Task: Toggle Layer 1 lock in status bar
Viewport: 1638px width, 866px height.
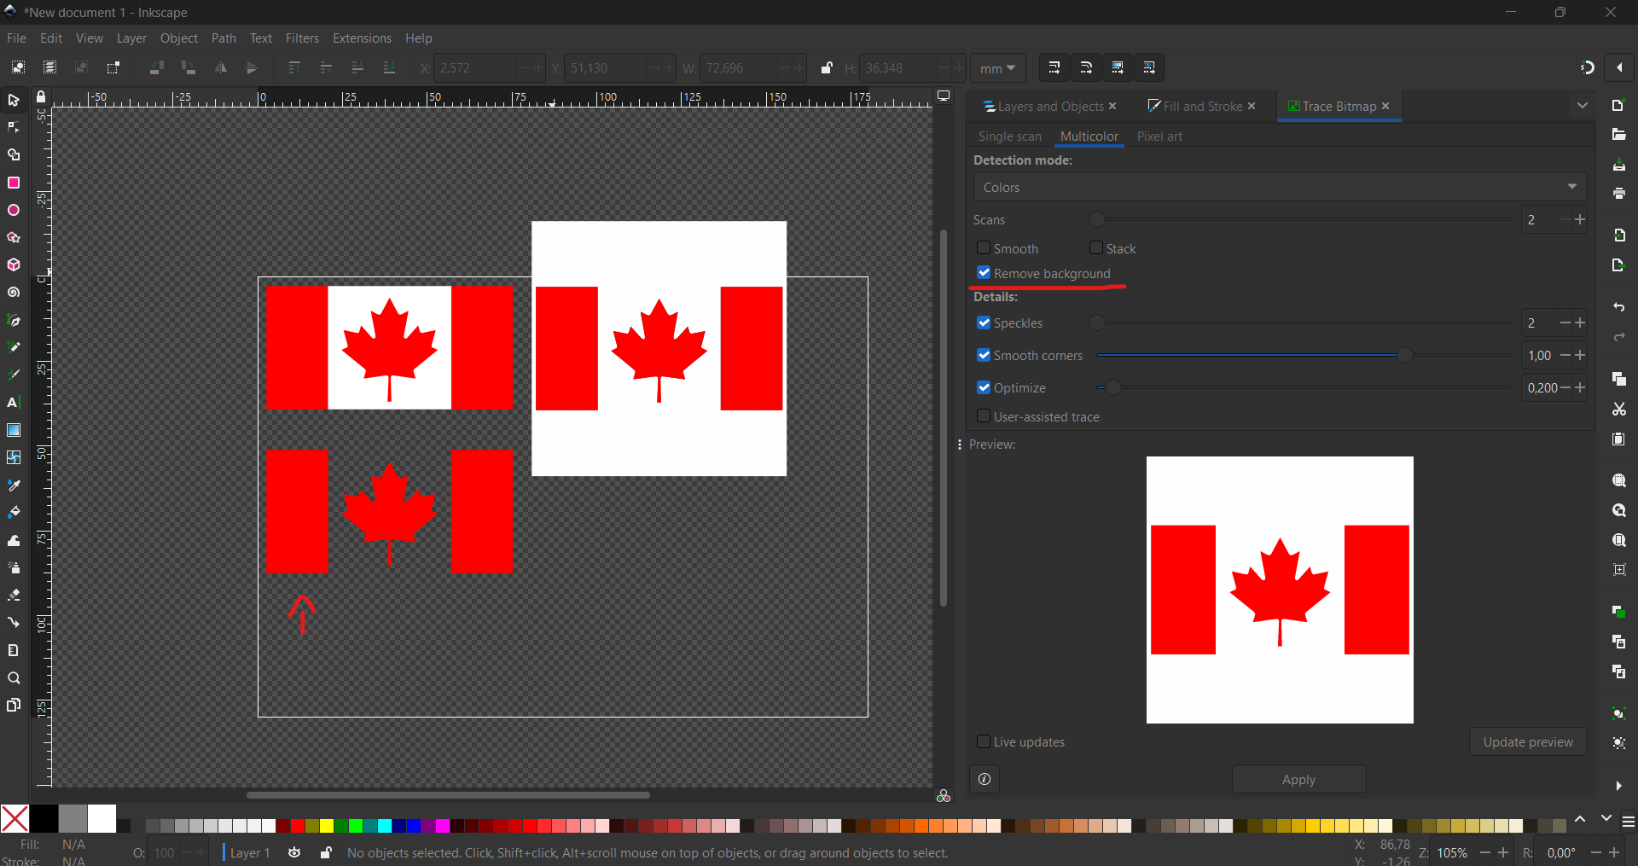Action: click(326, 852)
